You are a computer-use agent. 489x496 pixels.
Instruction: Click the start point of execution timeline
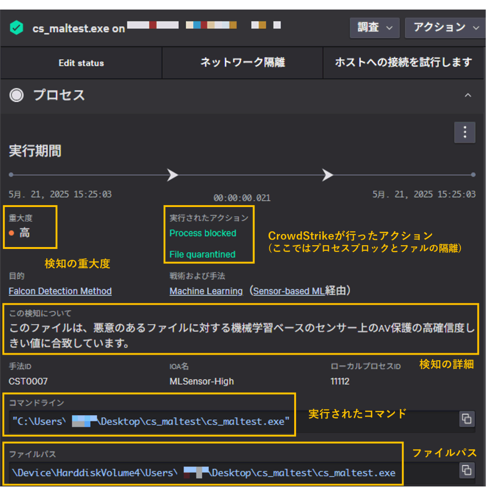[x=11, y=175]
